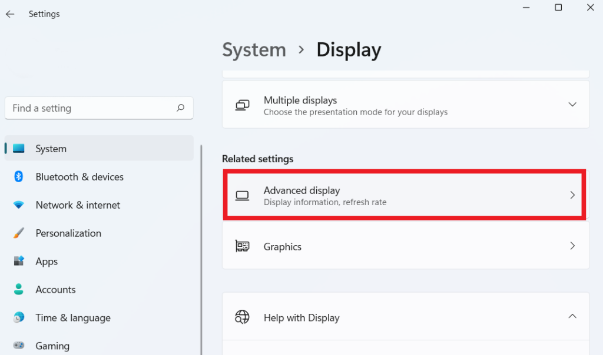The image size is (603, 355).
Task: Select the Gaming controller icon
Action: pos(18,346)
